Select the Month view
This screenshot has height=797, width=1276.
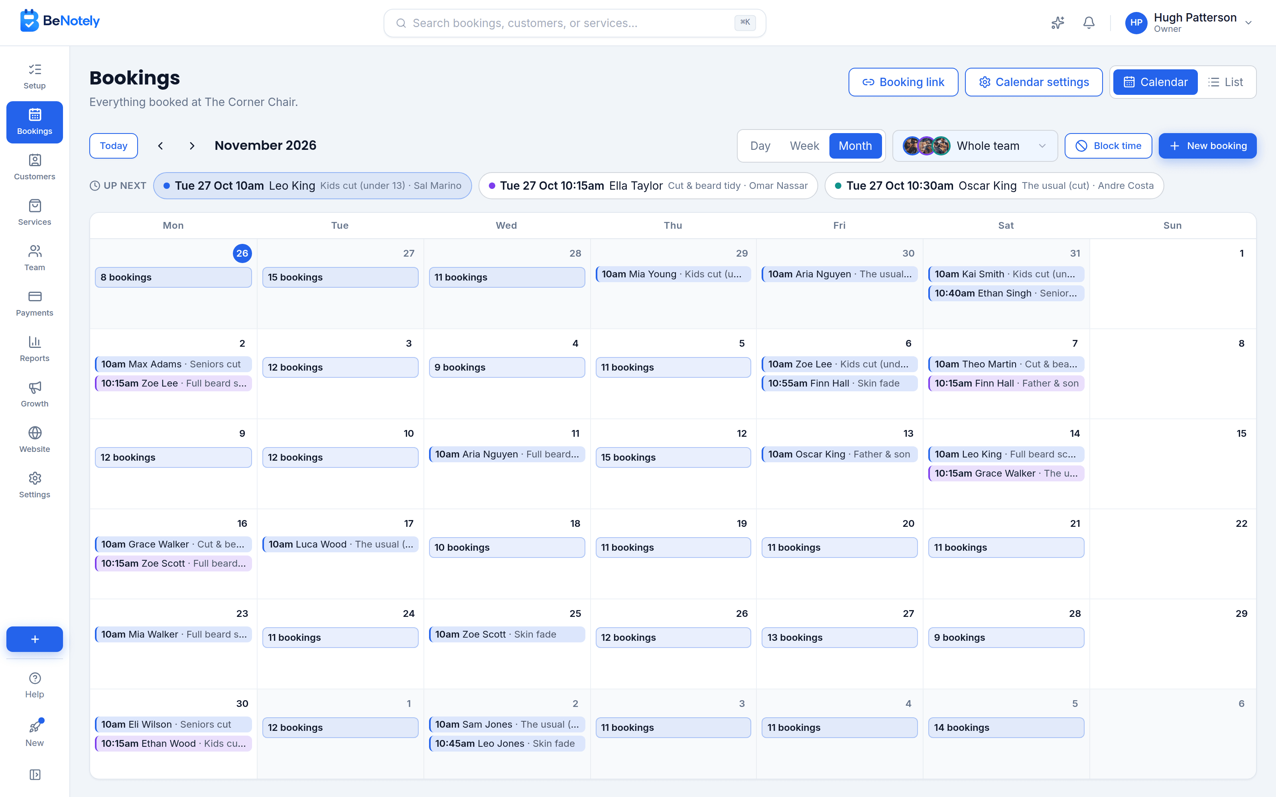(x=855, y=146)
